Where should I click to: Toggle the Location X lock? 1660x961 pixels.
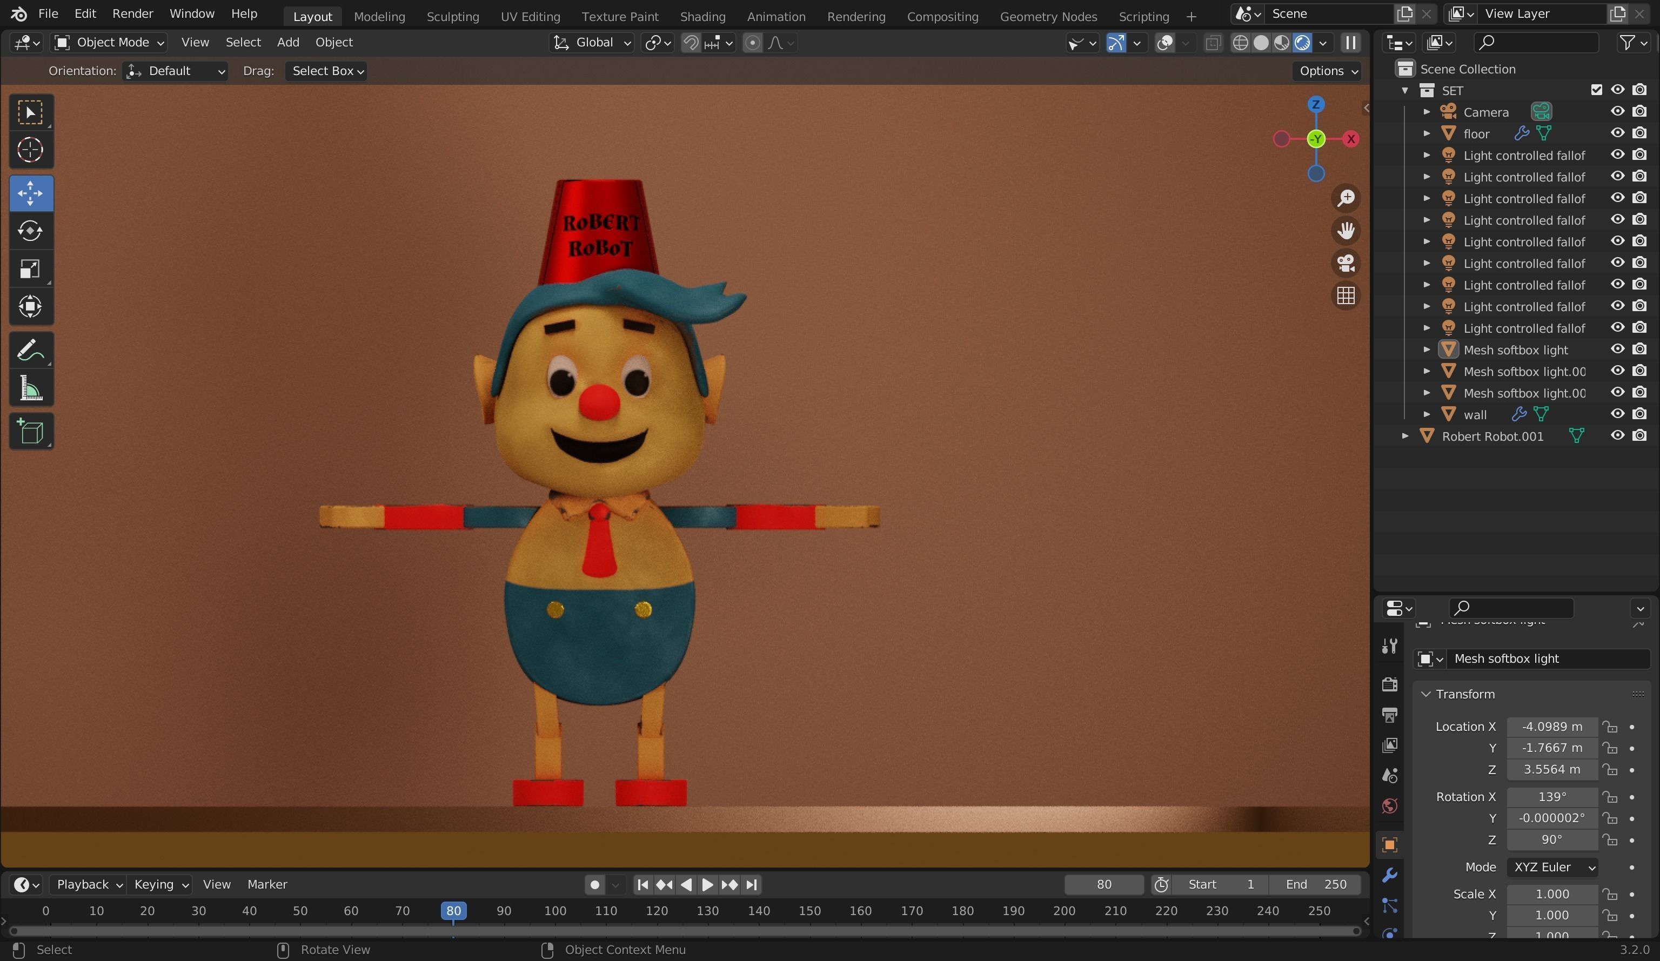[x=1610, y=727]
